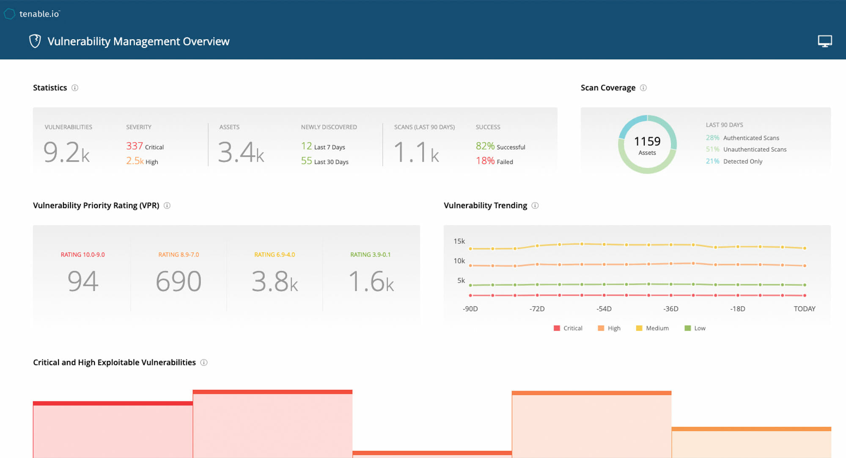Click the TODAY data point on Medium line
846x458 pixels.
[x=805, y=248]
